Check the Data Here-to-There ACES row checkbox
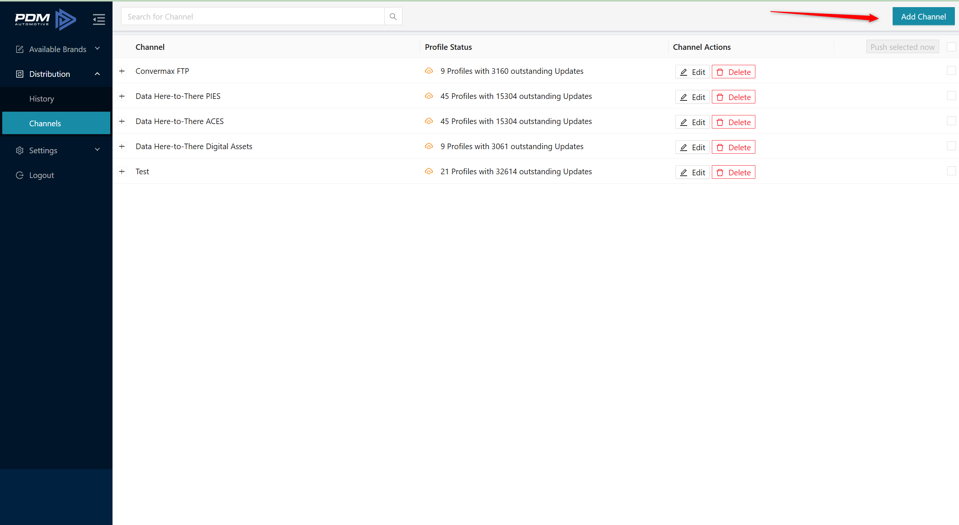 (951, 121)
